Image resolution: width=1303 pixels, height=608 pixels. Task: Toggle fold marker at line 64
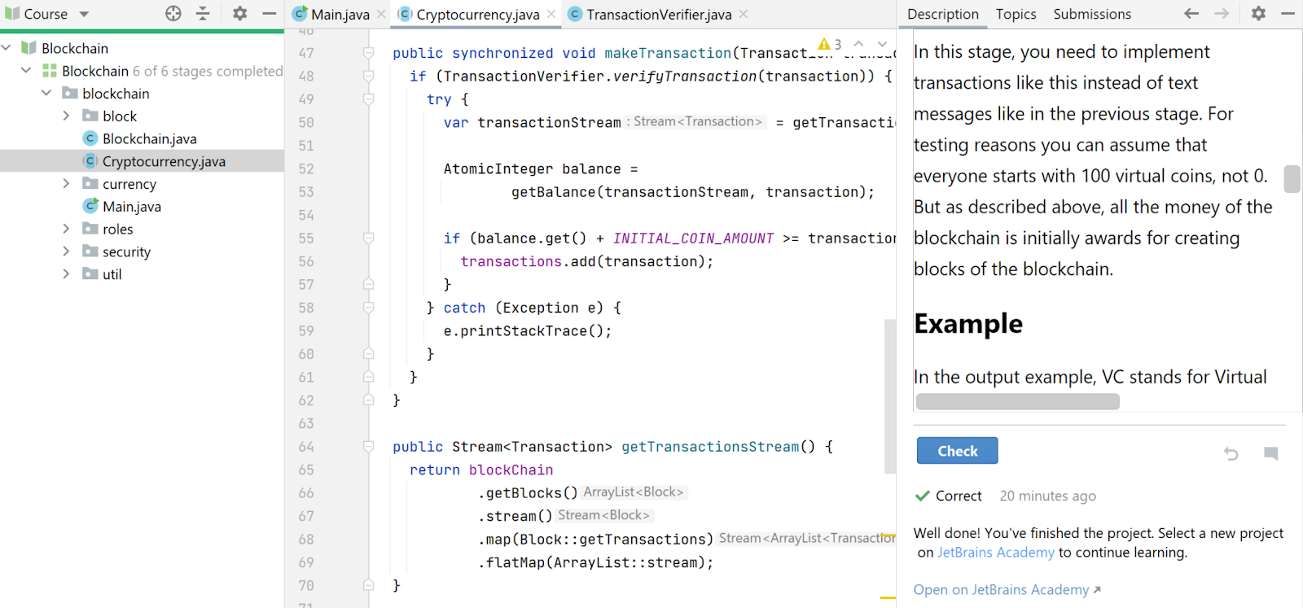368,447
